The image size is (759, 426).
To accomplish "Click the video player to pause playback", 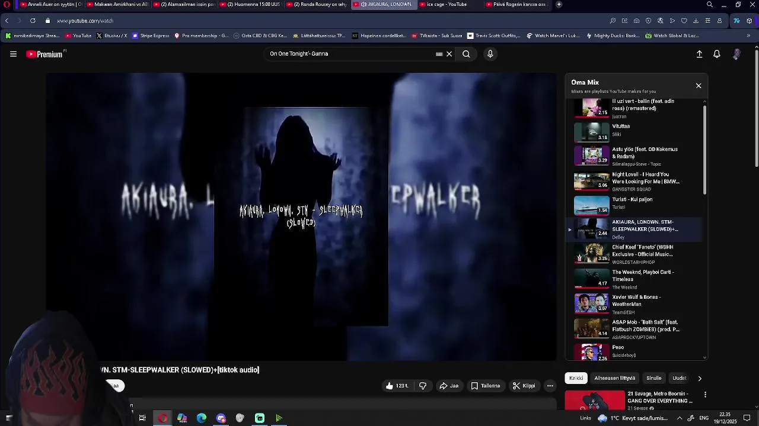I will coord(301,217).
